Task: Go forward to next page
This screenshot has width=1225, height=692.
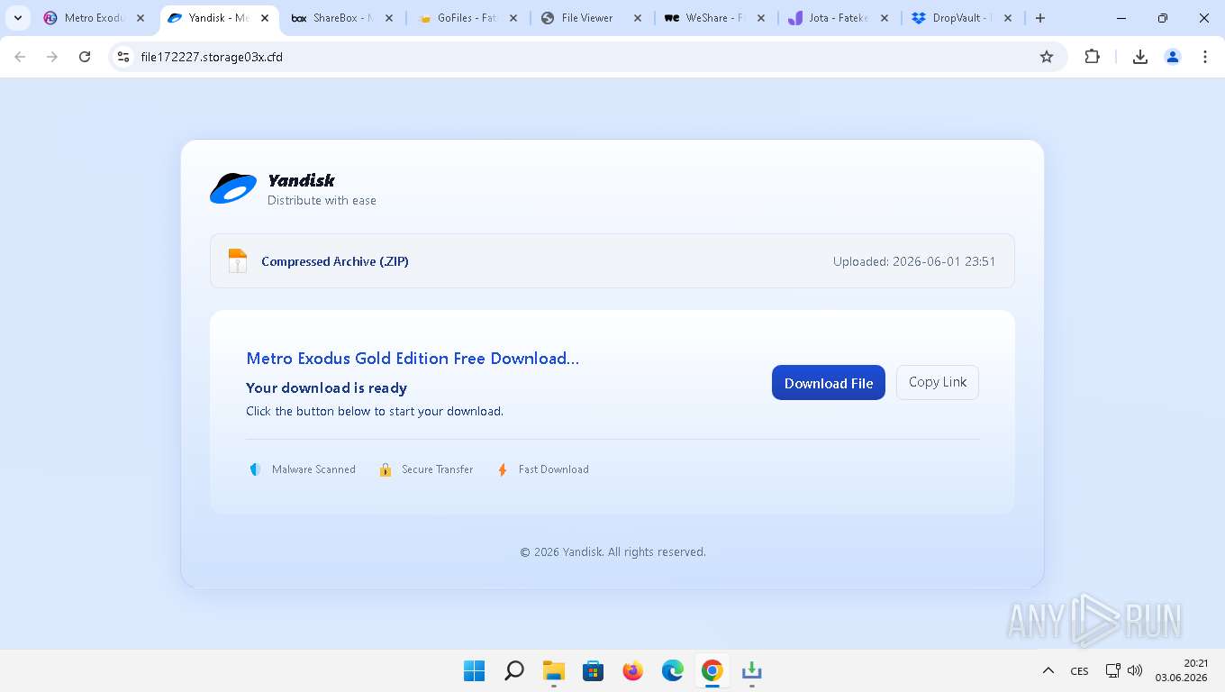Action: [52, 57]
